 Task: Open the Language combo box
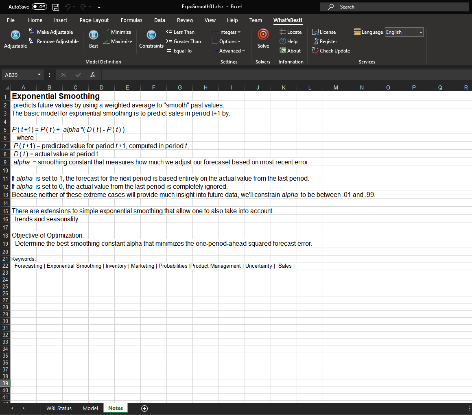click(x=404, y=32)
